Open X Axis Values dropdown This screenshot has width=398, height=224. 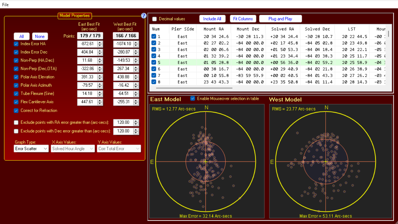73,149
